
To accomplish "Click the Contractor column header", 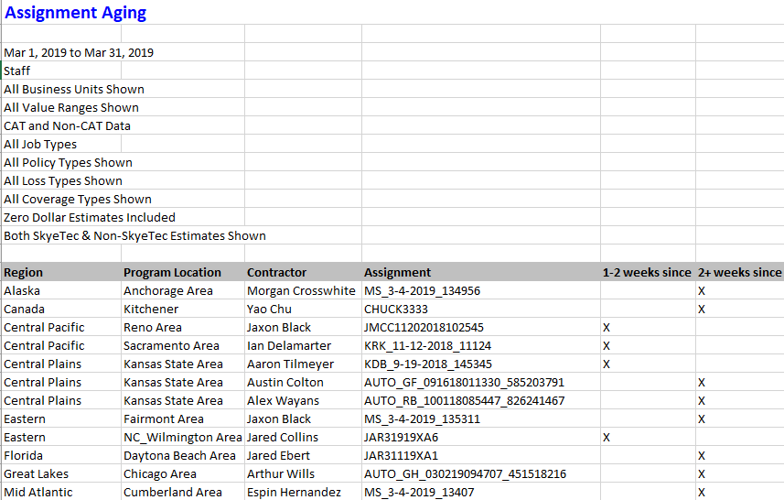I will pyautogui.click(x=276, y=272).
